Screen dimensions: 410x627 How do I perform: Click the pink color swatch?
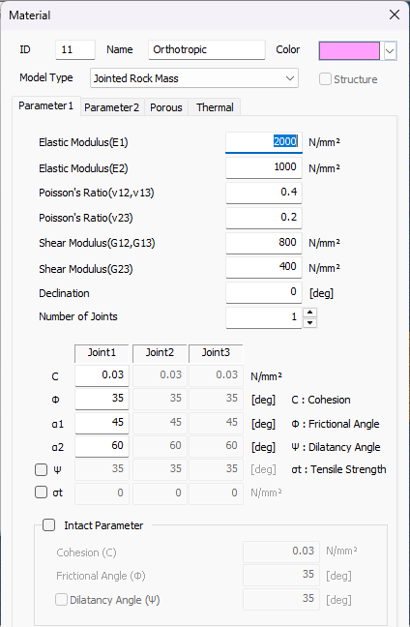pyautogui.click(x=349, y=50)
